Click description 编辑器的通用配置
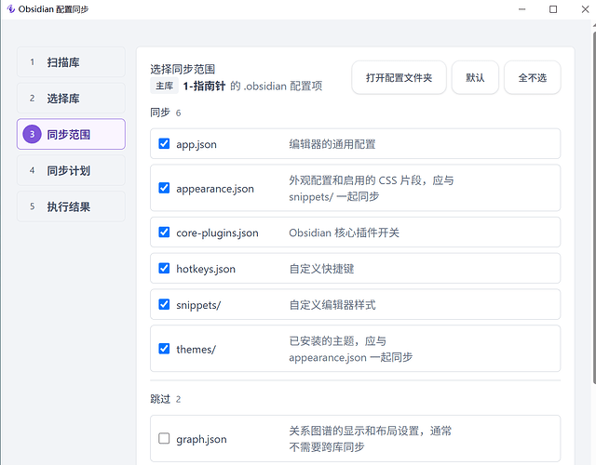Screen dimensions: 596x465 click(332, 144)
